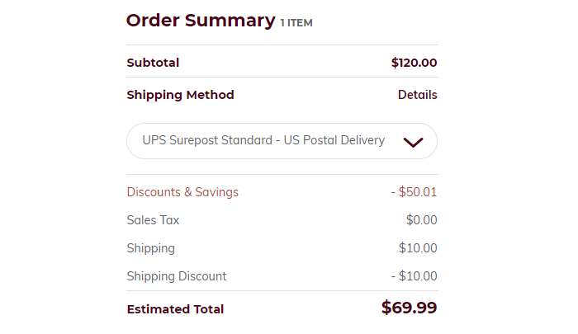This screenshot has height=334, width=578.
Task: Click the Sales Tax label
Action: [x=153, y=220]
